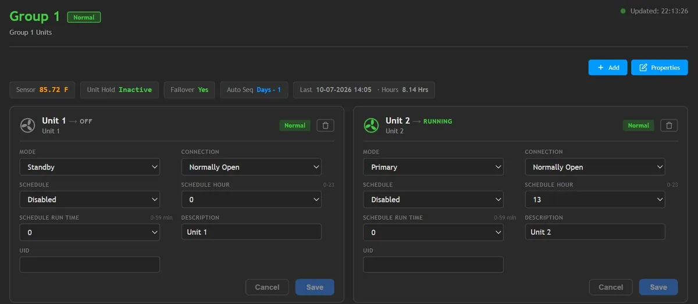Open Unit 1 Connection dropdown
Image resolution: width=698 pixels, height=304 pixels.
click(x=251, y=167)
